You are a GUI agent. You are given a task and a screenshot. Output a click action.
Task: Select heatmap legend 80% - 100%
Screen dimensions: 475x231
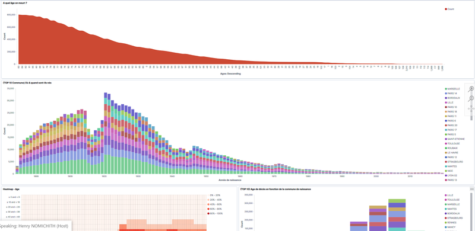click(x=216, y=213)
